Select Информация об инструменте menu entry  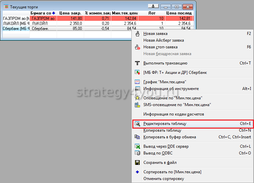(171, 89)
